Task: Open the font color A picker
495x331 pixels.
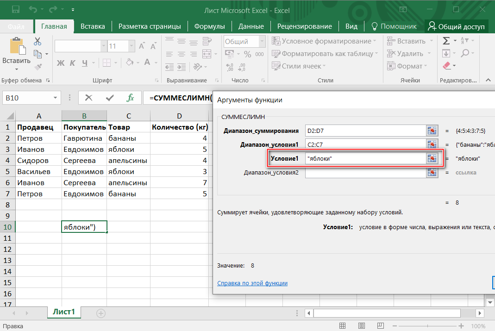Action: click(147, 62)
